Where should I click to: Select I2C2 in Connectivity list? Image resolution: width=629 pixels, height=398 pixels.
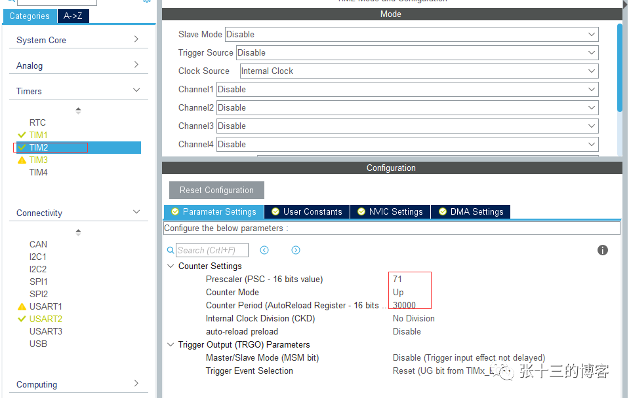(37, 269)
